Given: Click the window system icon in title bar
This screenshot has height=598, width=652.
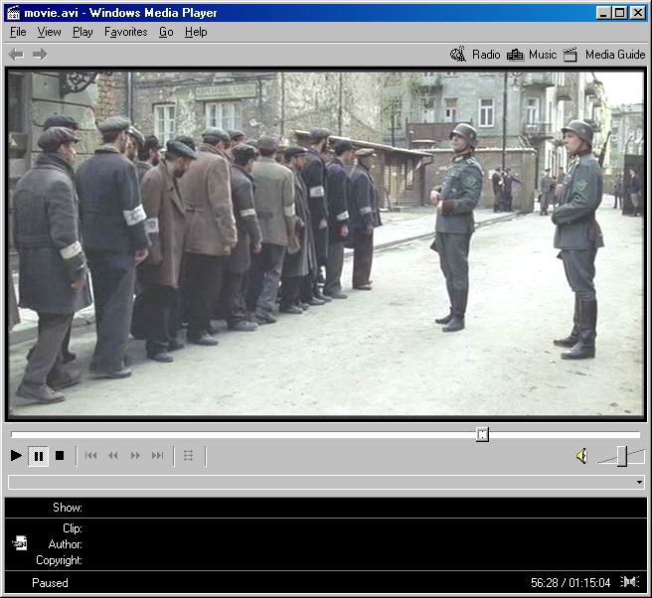Looking at the screenshot, I should click(x=13, y=13).
